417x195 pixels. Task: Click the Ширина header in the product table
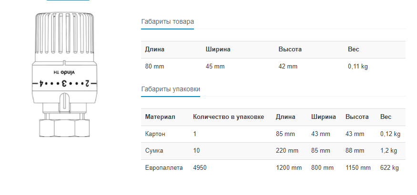point(218,49)
